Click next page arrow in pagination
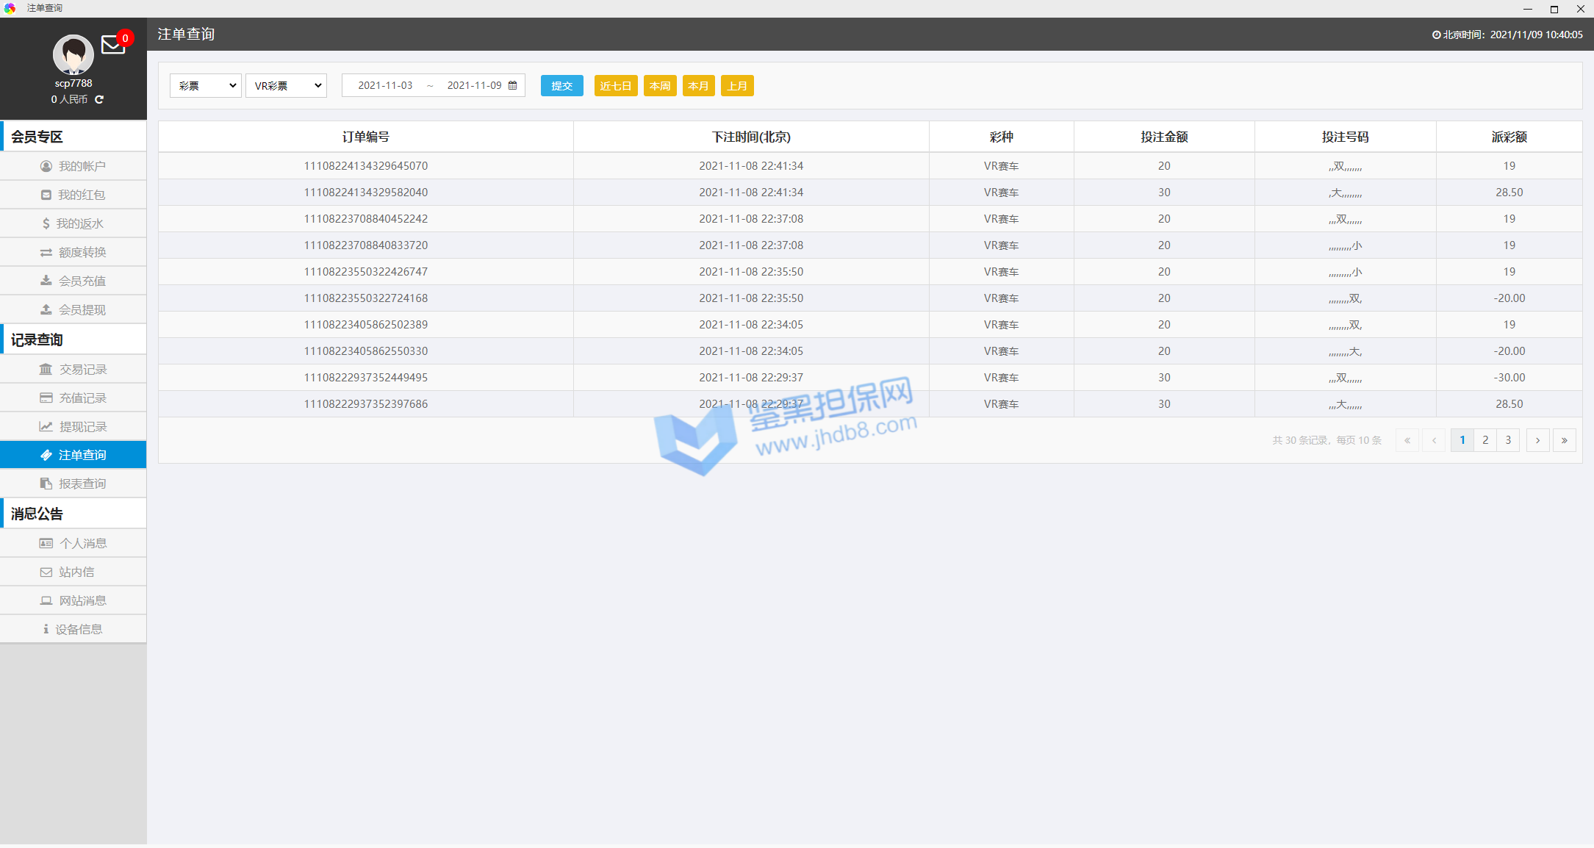The width and height of the screenshot is (1594, 848). [1537, 440]
